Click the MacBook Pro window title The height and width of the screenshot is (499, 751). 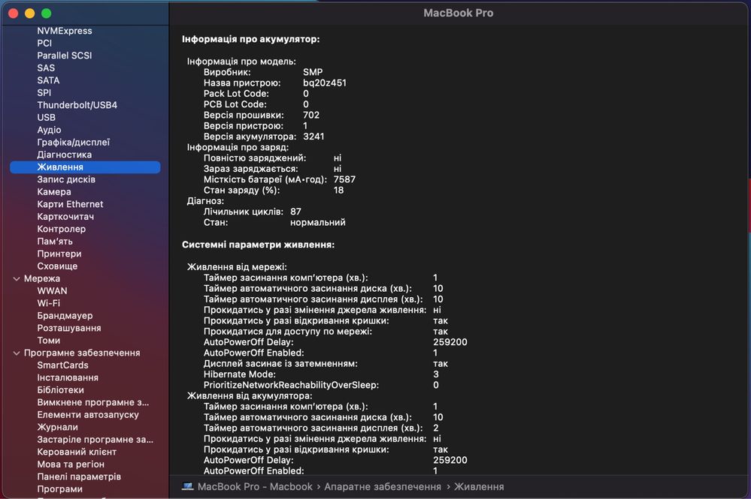[x=459, y=14]
